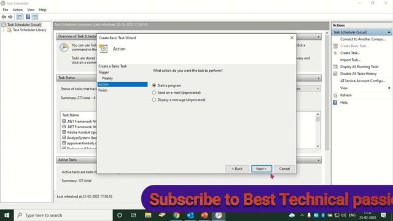The image size is (393, 221).
Task: Click the Task Scheduler taskbar icon
Action: click(219, 215)
